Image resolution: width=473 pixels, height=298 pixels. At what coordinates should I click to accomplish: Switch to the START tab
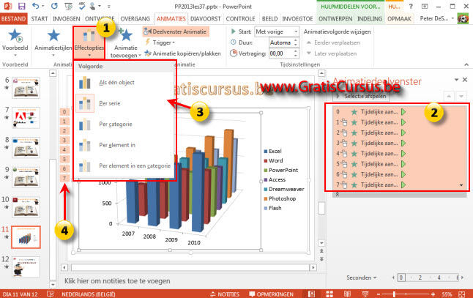(x=40, y=19)
